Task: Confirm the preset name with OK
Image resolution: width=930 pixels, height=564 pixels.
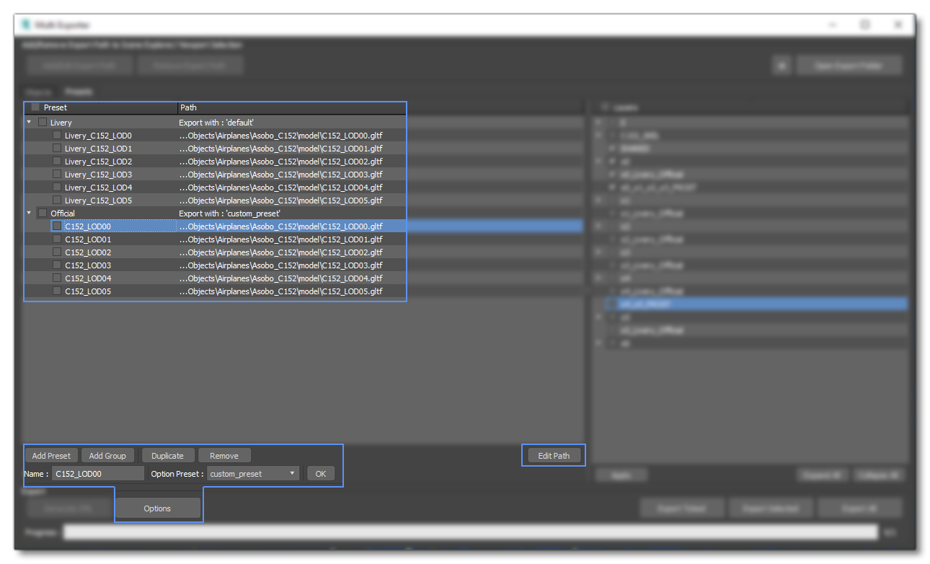Action: (x=320, y=473)
